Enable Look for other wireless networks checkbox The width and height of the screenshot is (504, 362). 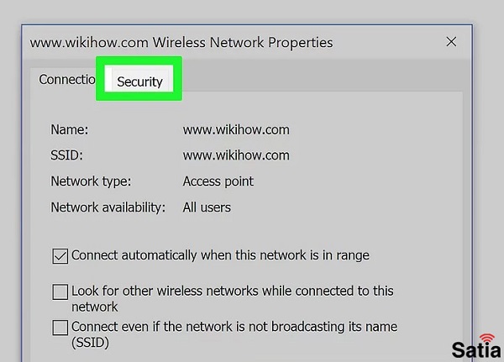point(60,291)
